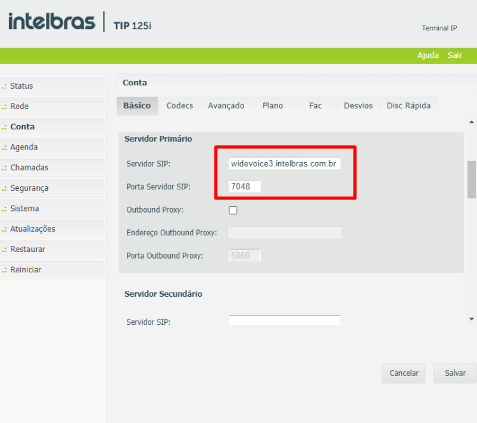
Task: Click the secondary Servidor SIP field
Action: pos(285,320)
